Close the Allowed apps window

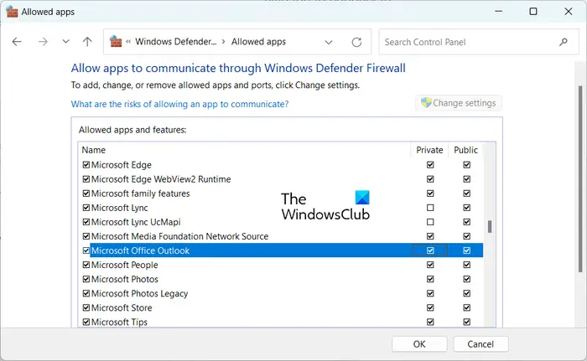click(569, 12)
